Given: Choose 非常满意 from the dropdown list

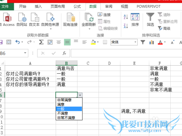Looking at the screenshot, I should coord(69,100).
